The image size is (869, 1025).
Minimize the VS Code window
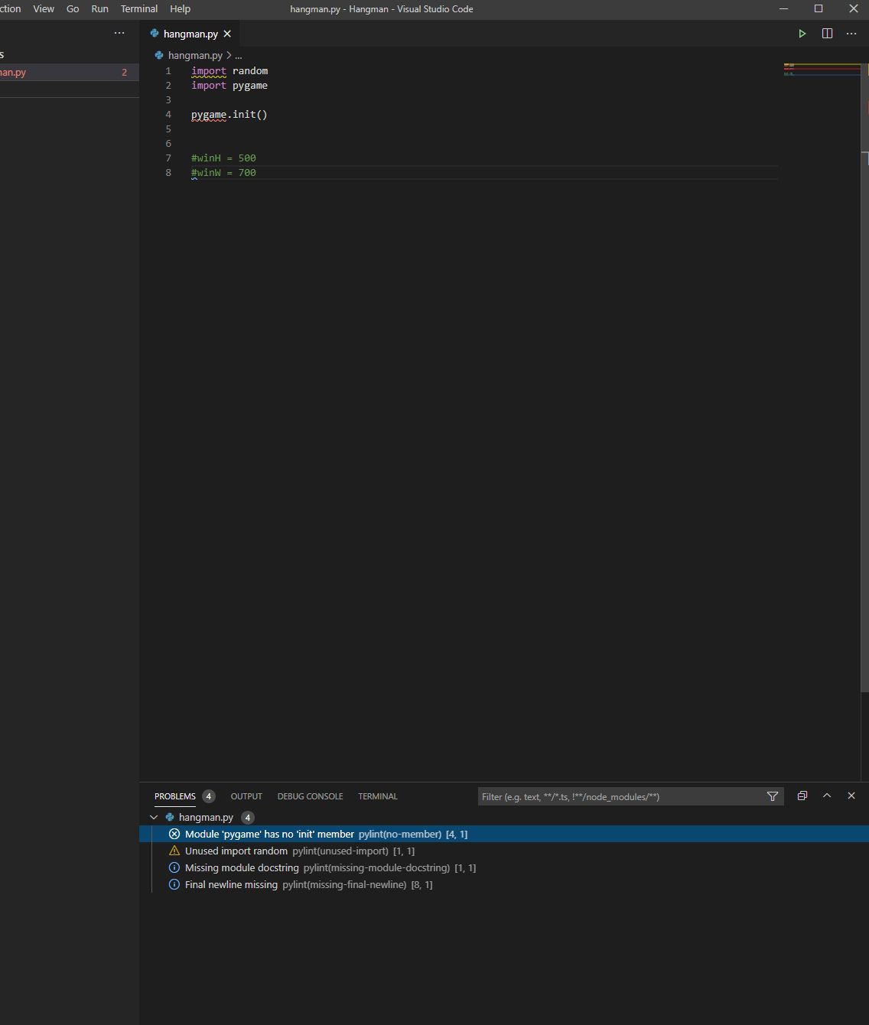tap(783, 9)
